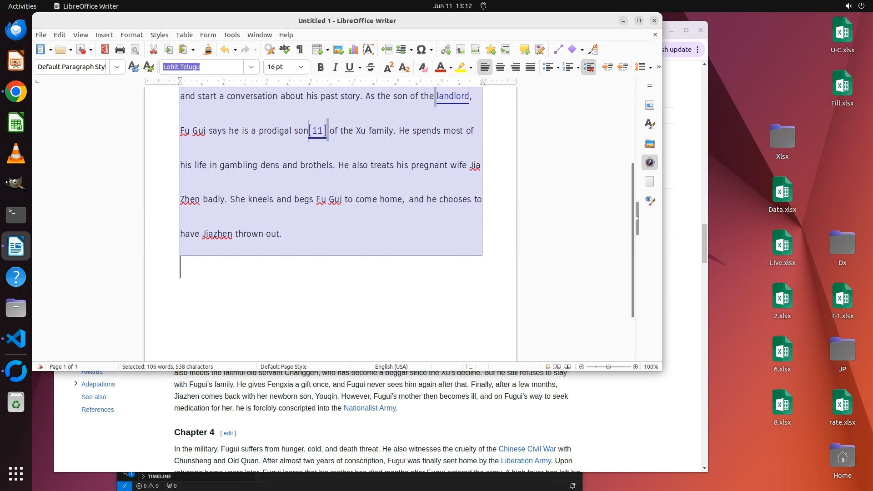This screenshot has width=873, height=491.
Task: Expand the paragraph style dropdown
Action: tap(117, 67)
